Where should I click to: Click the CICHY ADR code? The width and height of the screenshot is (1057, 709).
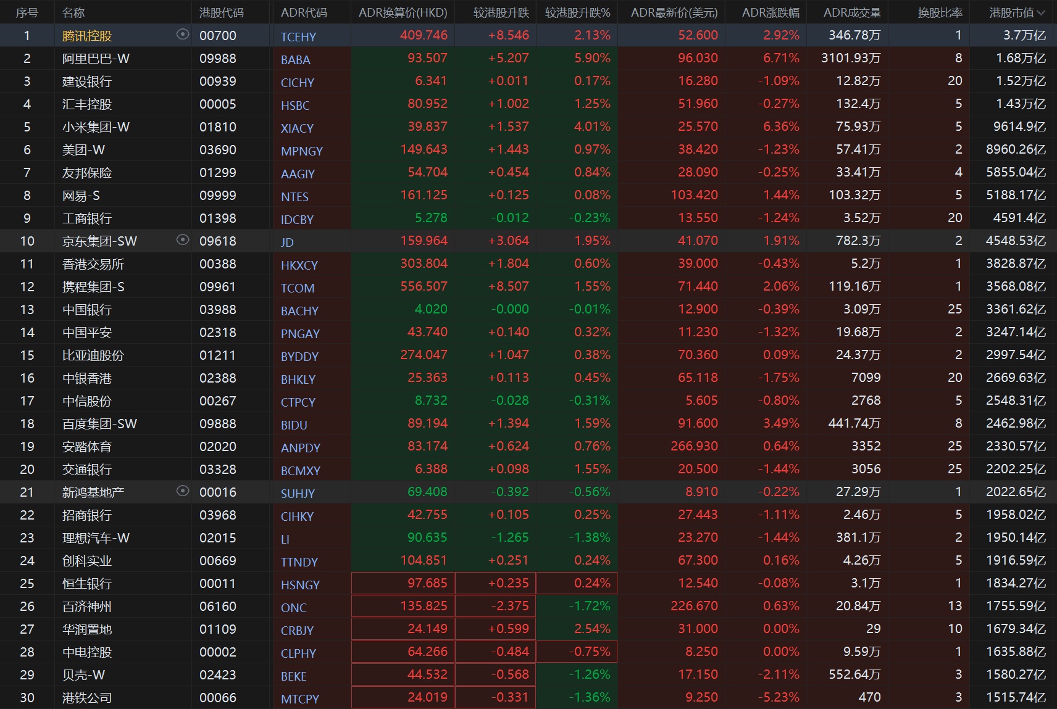point(298,83)
